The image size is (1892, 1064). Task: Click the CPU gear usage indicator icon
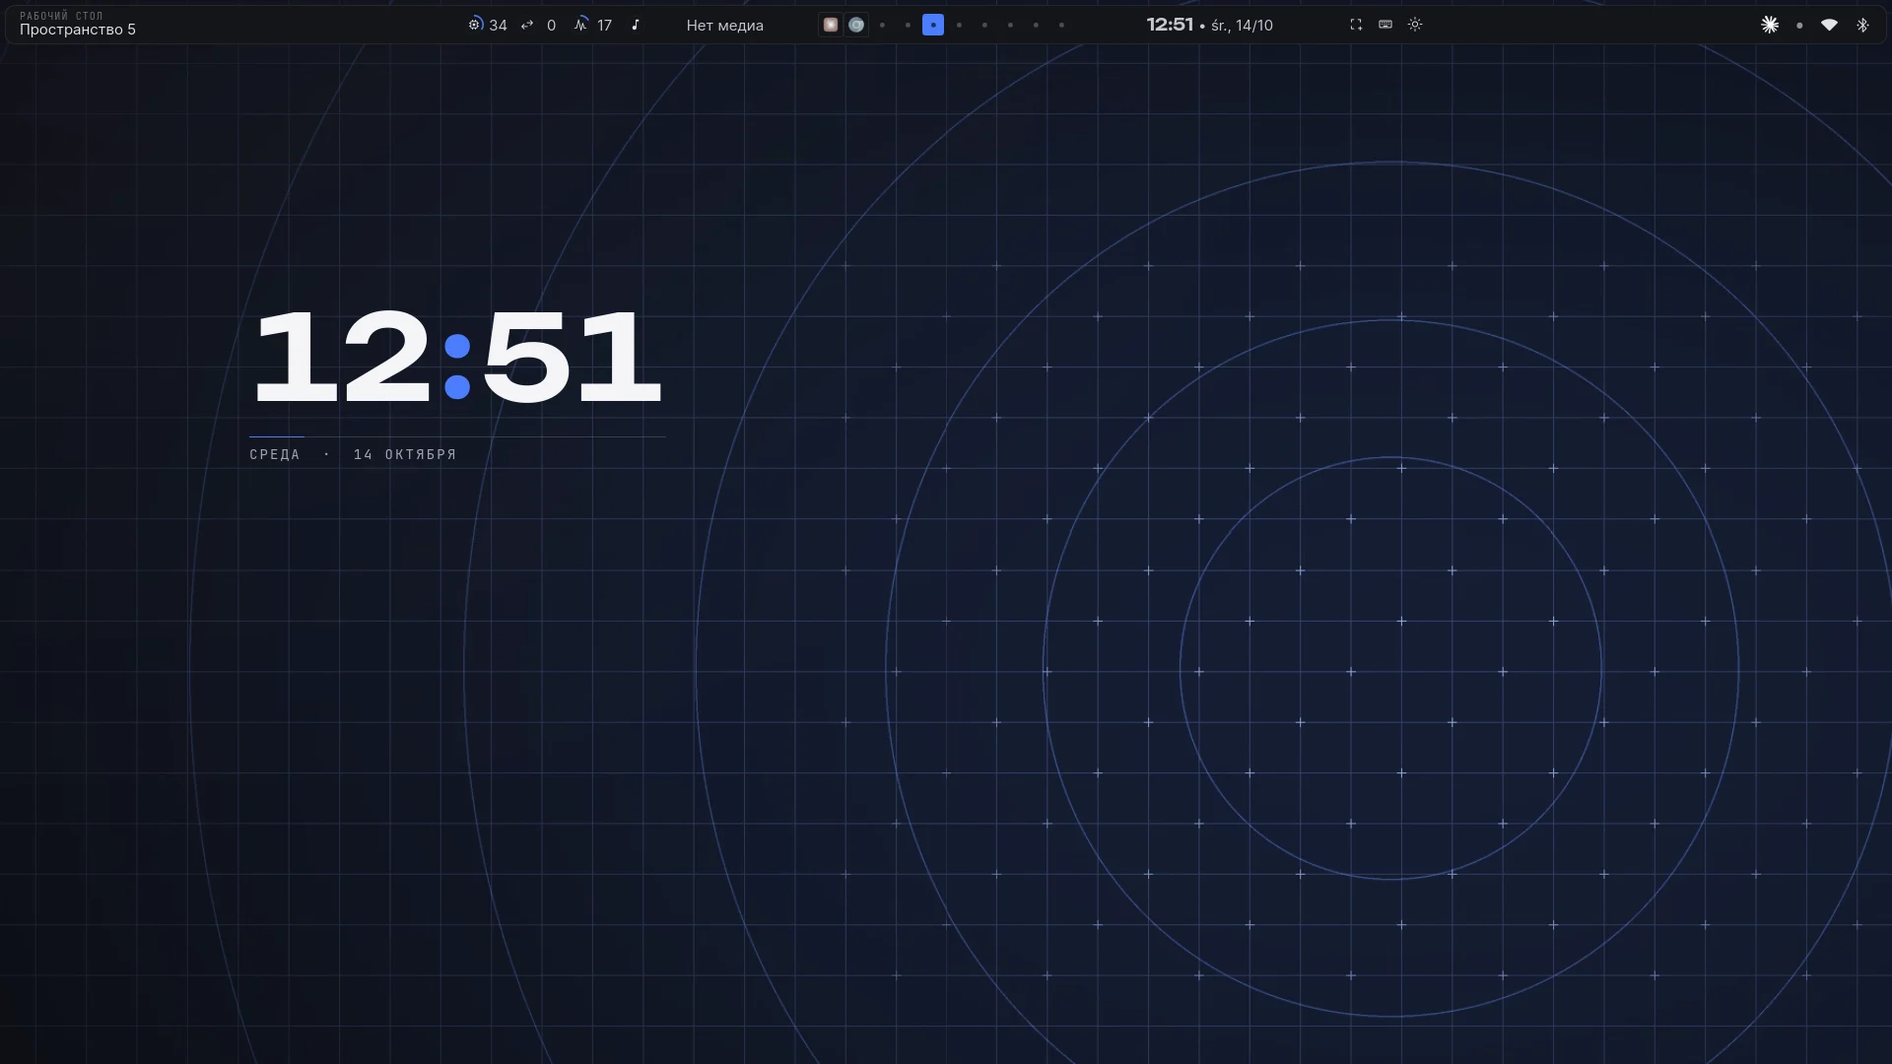click(x=475, y=25)
